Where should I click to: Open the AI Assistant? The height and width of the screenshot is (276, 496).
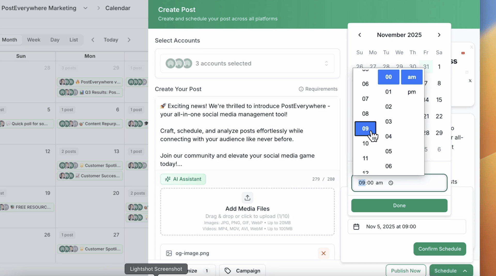(183, 179)
